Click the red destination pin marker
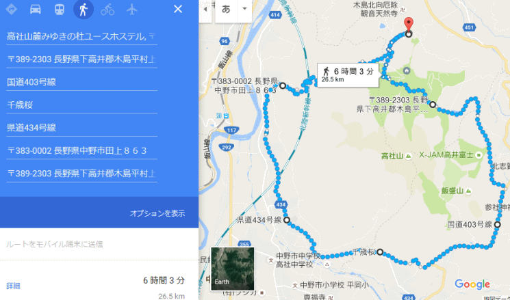510x300 pixels. click(409, 25)
